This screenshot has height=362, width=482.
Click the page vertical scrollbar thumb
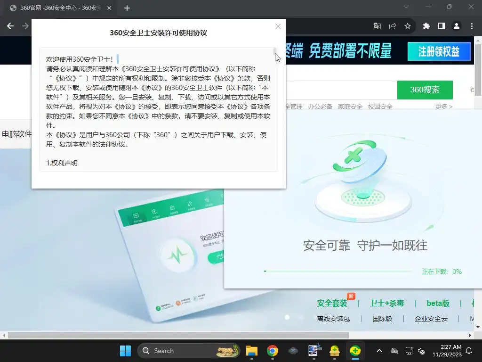tap(478, 70)
